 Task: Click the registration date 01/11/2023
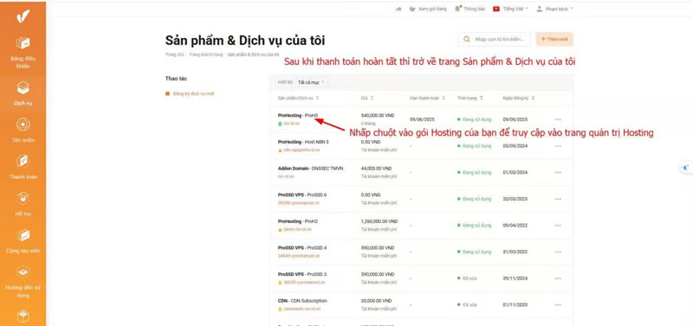[x=515, y=305]
